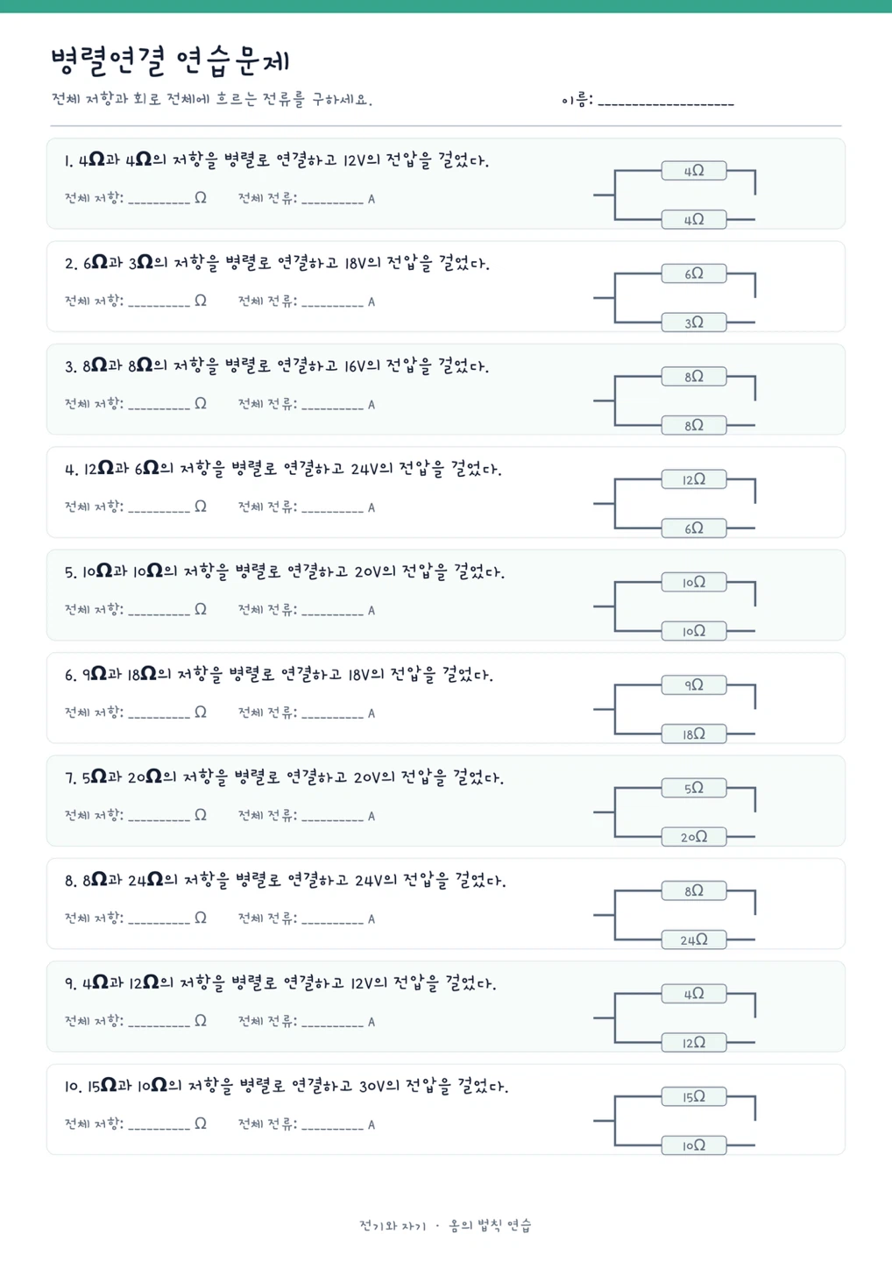The width and height of the screenshot is (892, 1262).
Task: Select the 18Ω resistor box in problem 6 diagram
Action: (694, 734)
